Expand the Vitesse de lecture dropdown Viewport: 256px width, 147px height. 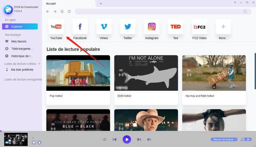[x=224, y=139]
